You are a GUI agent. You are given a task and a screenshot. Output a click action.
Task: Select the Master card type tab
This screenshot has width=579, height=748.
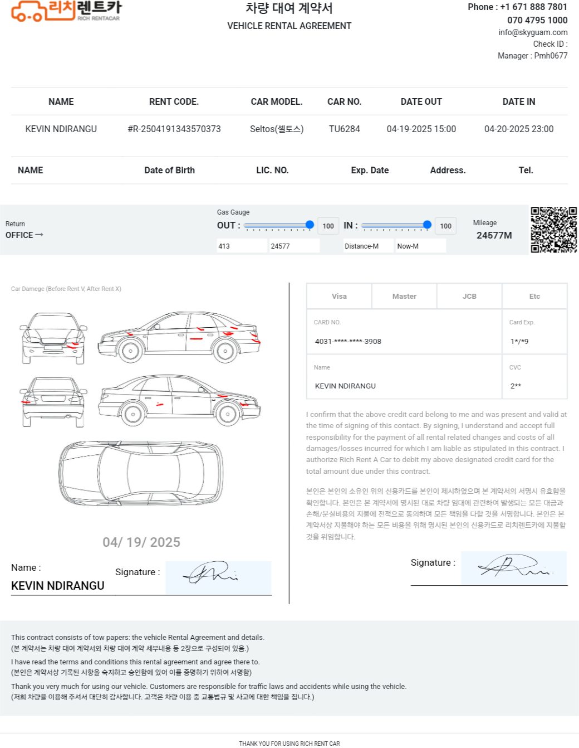[404, 296]
